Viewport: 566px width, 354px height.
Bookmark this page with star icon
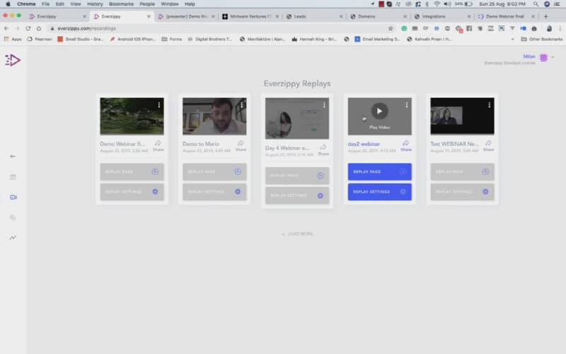(x=391, y=28)
